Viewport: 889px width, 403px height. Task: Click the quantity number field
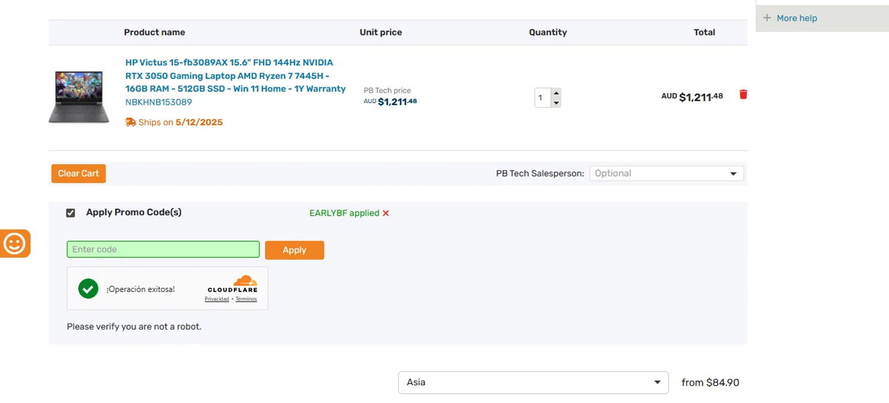pos(543,98)
